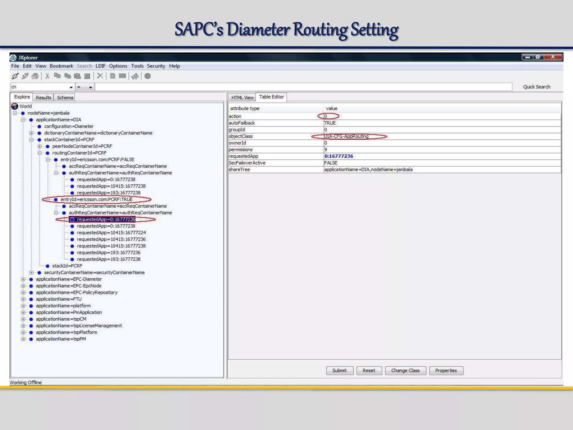Open the Tools menu
The image size is (573, 430).
[x=137, y=66]
